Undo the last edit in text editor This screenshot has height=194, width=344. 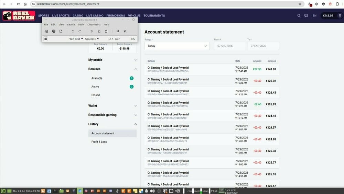(73, 31)
